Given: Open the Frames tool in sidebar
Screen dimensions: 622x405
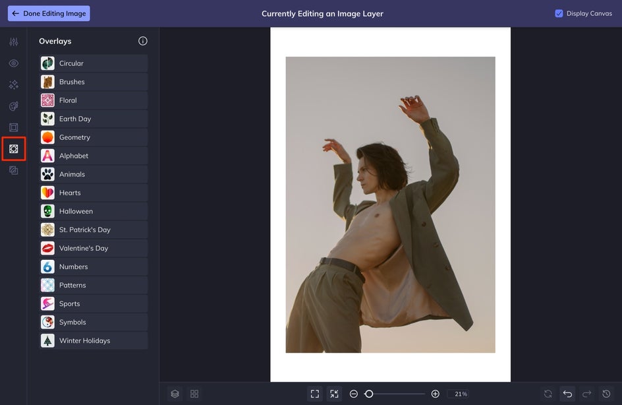Looking at the screenshot, I should [13, 127].
